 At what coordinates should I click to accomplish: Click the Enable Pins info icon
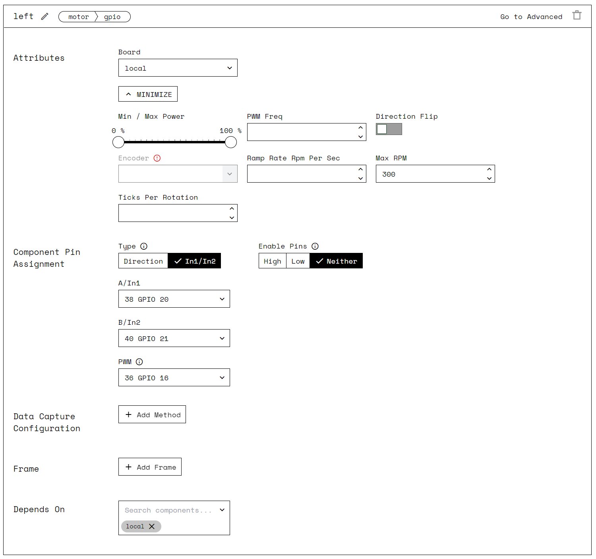[x=315, y=246]
